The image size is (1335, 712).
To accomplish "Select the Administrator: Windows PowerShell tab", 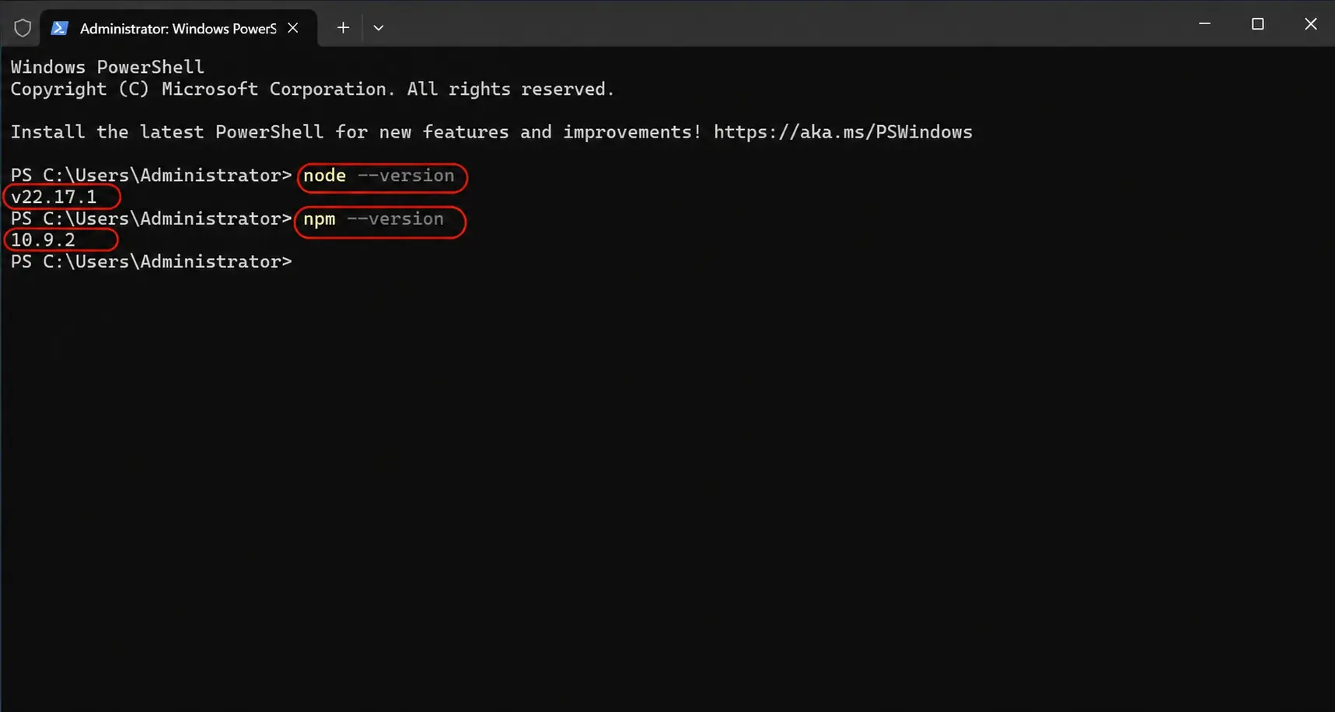I will (x=178, y=29).
